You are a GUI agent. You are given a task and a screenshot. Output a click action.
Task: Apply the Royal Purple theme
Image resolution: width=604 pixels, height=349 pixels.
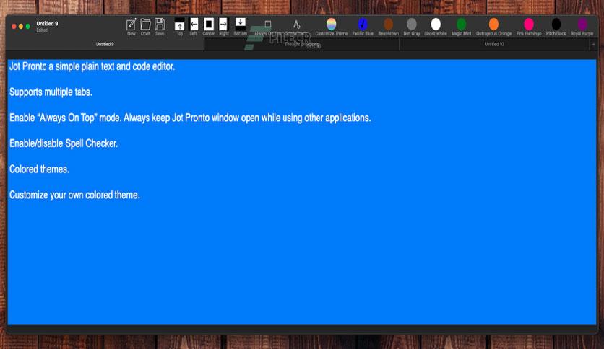point(582,25)
